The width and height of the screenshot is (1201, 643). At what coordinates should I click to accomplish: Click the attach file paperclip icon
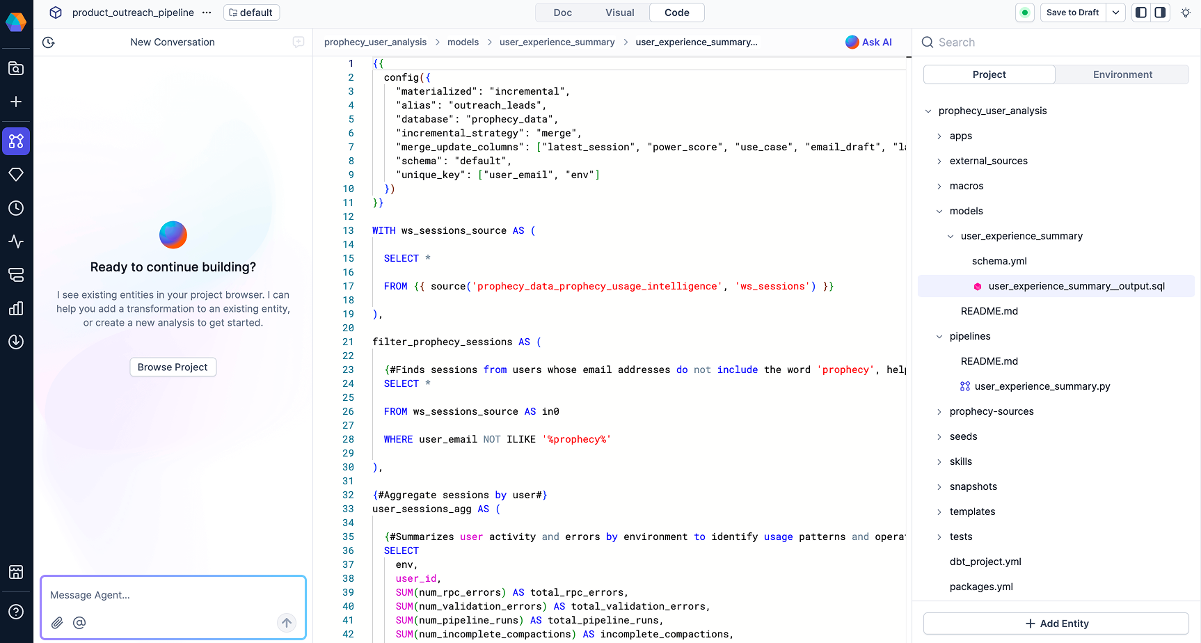57,623
